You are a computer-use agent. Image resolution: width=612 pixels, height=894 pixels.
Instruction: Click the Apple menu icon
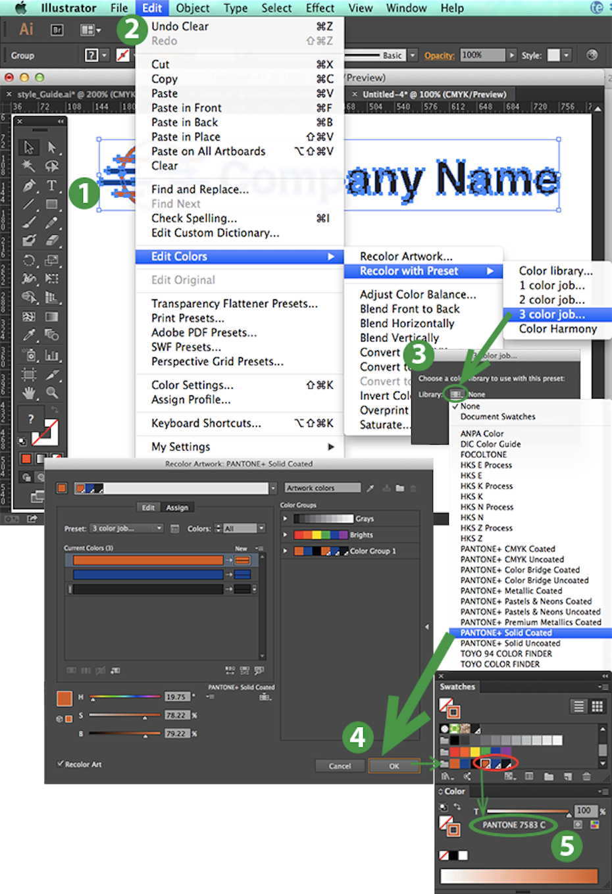pos(20,8)
